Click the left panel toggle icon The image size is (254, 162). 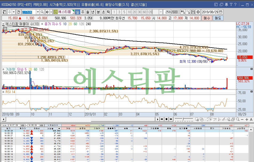pos(4,12)
